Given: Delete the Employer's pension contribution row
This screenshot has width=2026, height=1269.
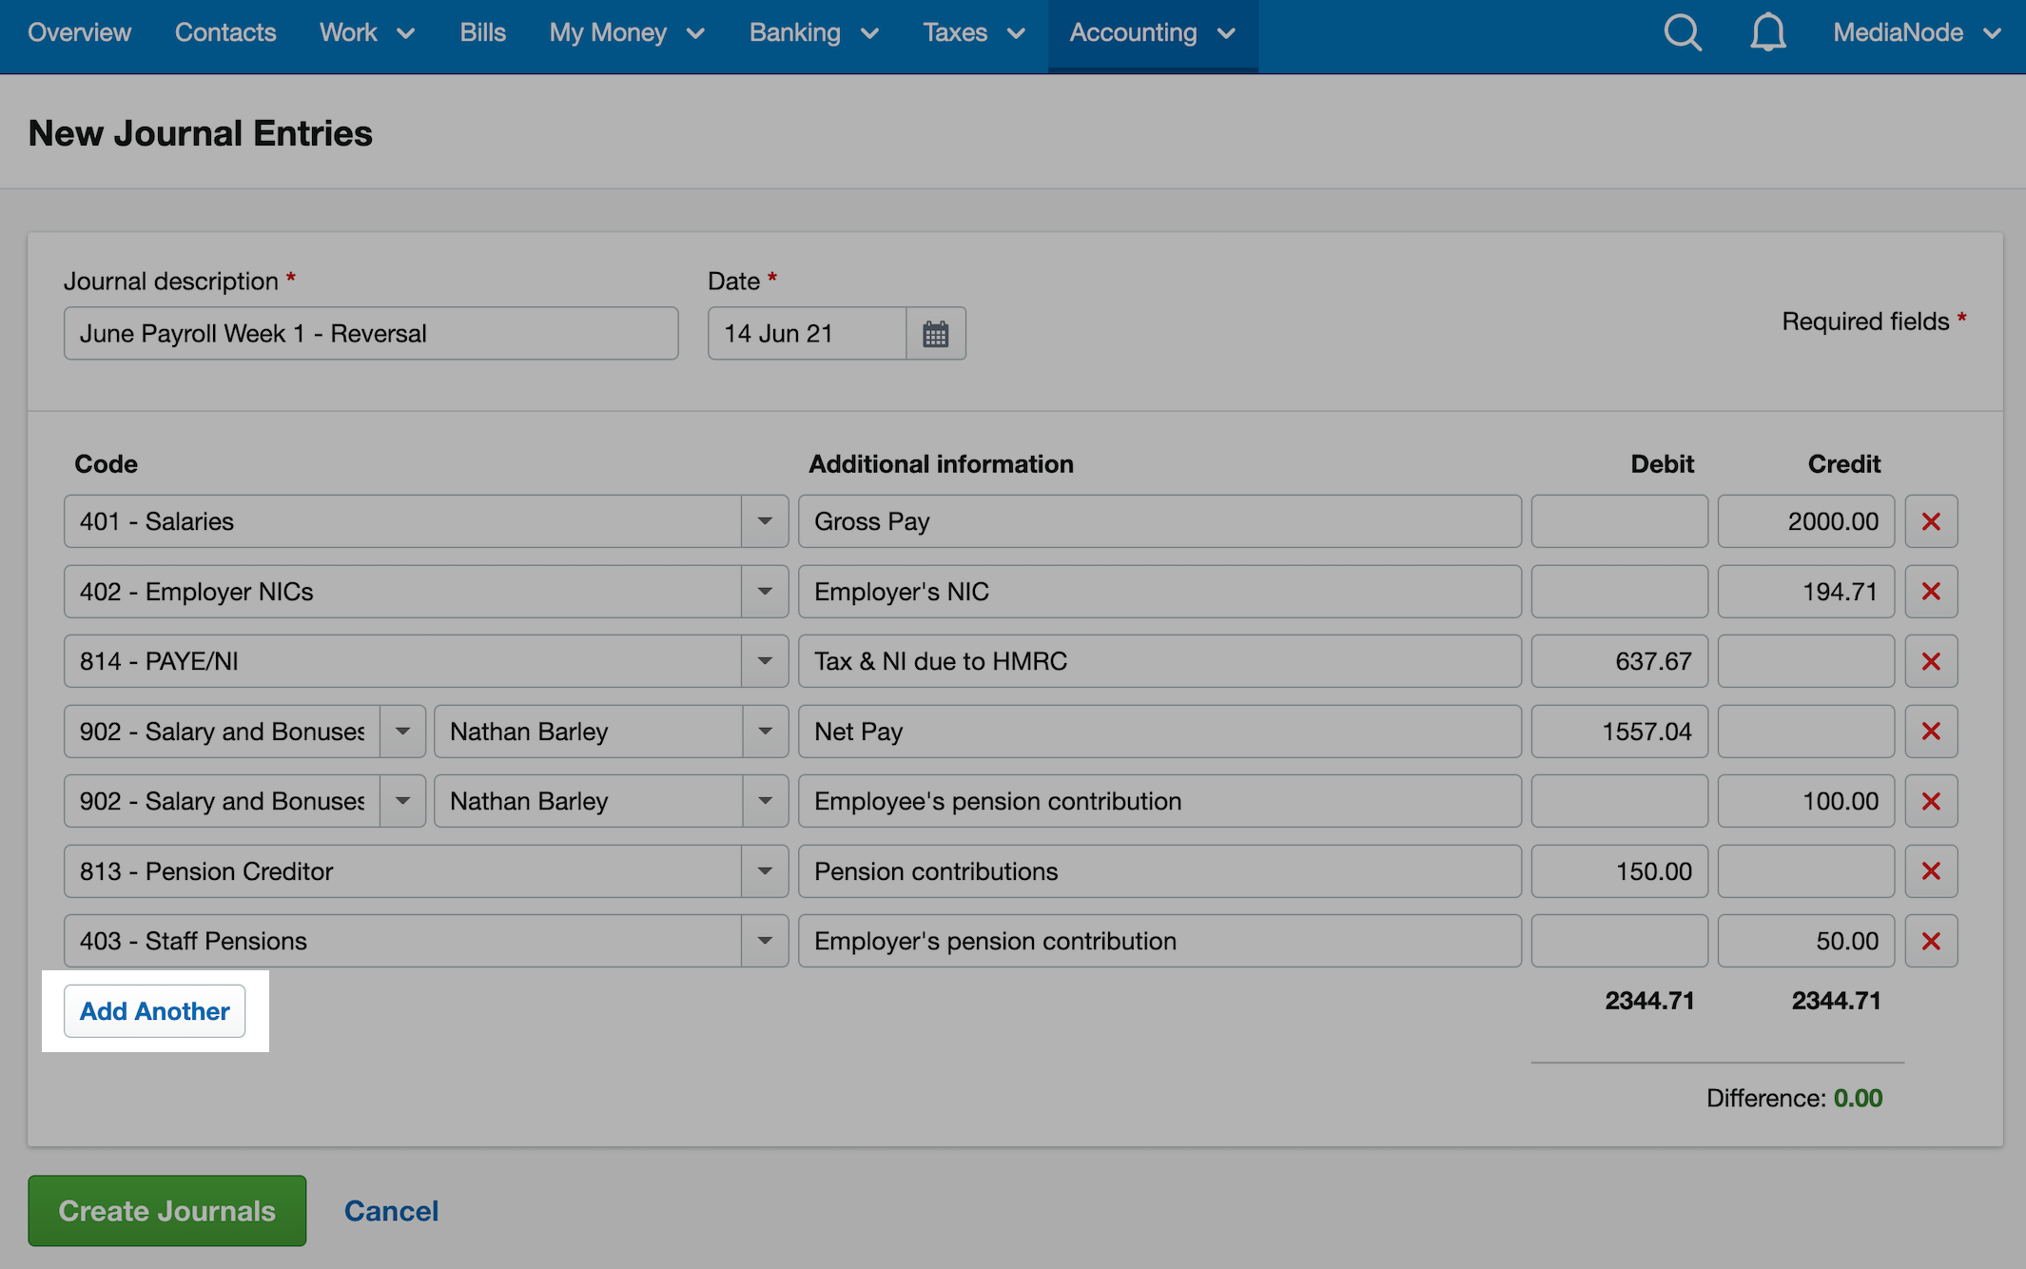Looking at the screenshot, I should coord(1931,941).
